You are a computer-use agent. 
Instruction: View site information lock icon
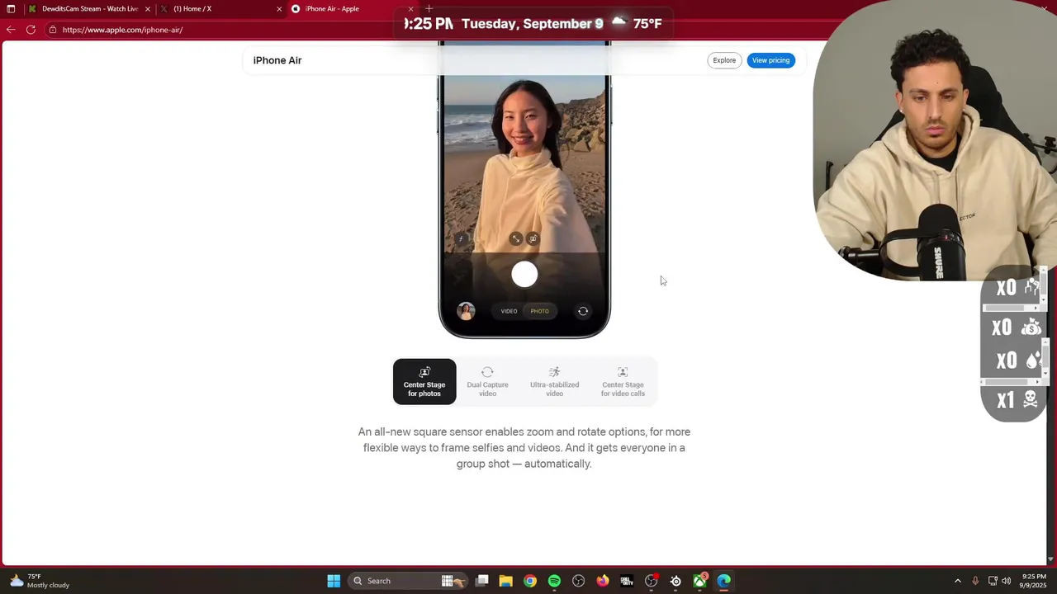tap(52, 30)
